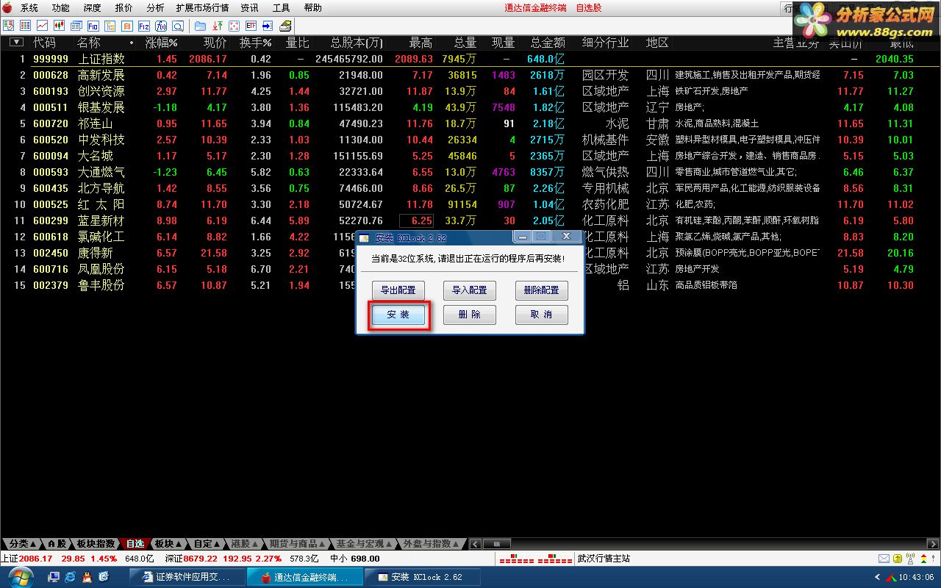The height and width of the screenshot is (588, 941).
Task: Expand the 板块 tab menu
Action: (x=168, y=544)
